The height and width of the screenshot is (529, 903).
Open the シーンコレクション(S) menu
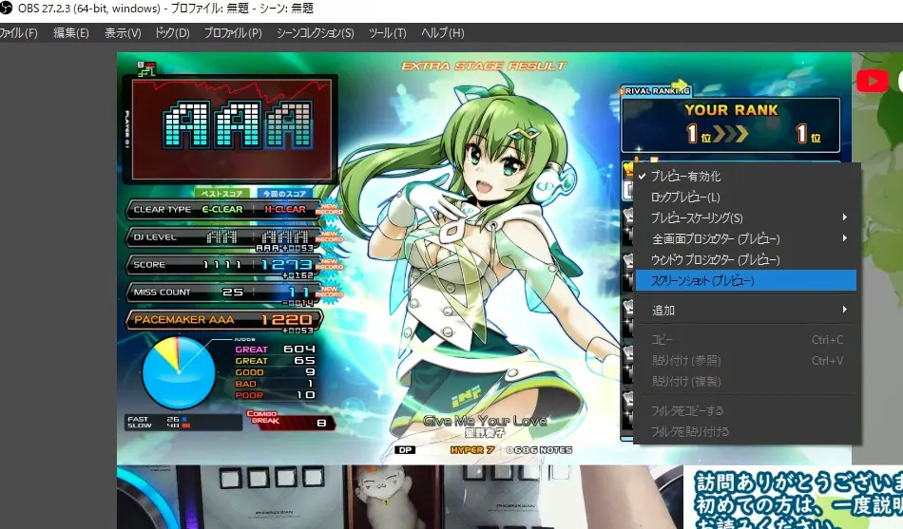point(315,33)
